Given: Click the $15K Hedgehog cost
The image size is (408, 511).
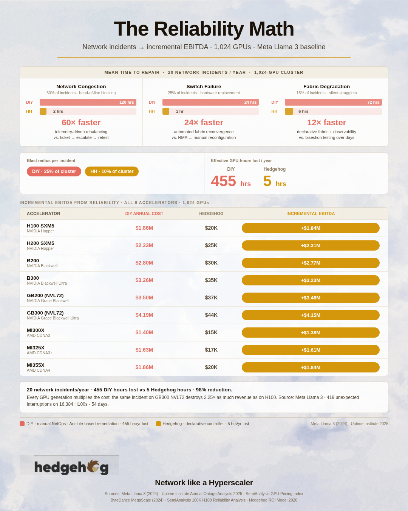Looking at the screenshot, I should [x=211, y=333].
